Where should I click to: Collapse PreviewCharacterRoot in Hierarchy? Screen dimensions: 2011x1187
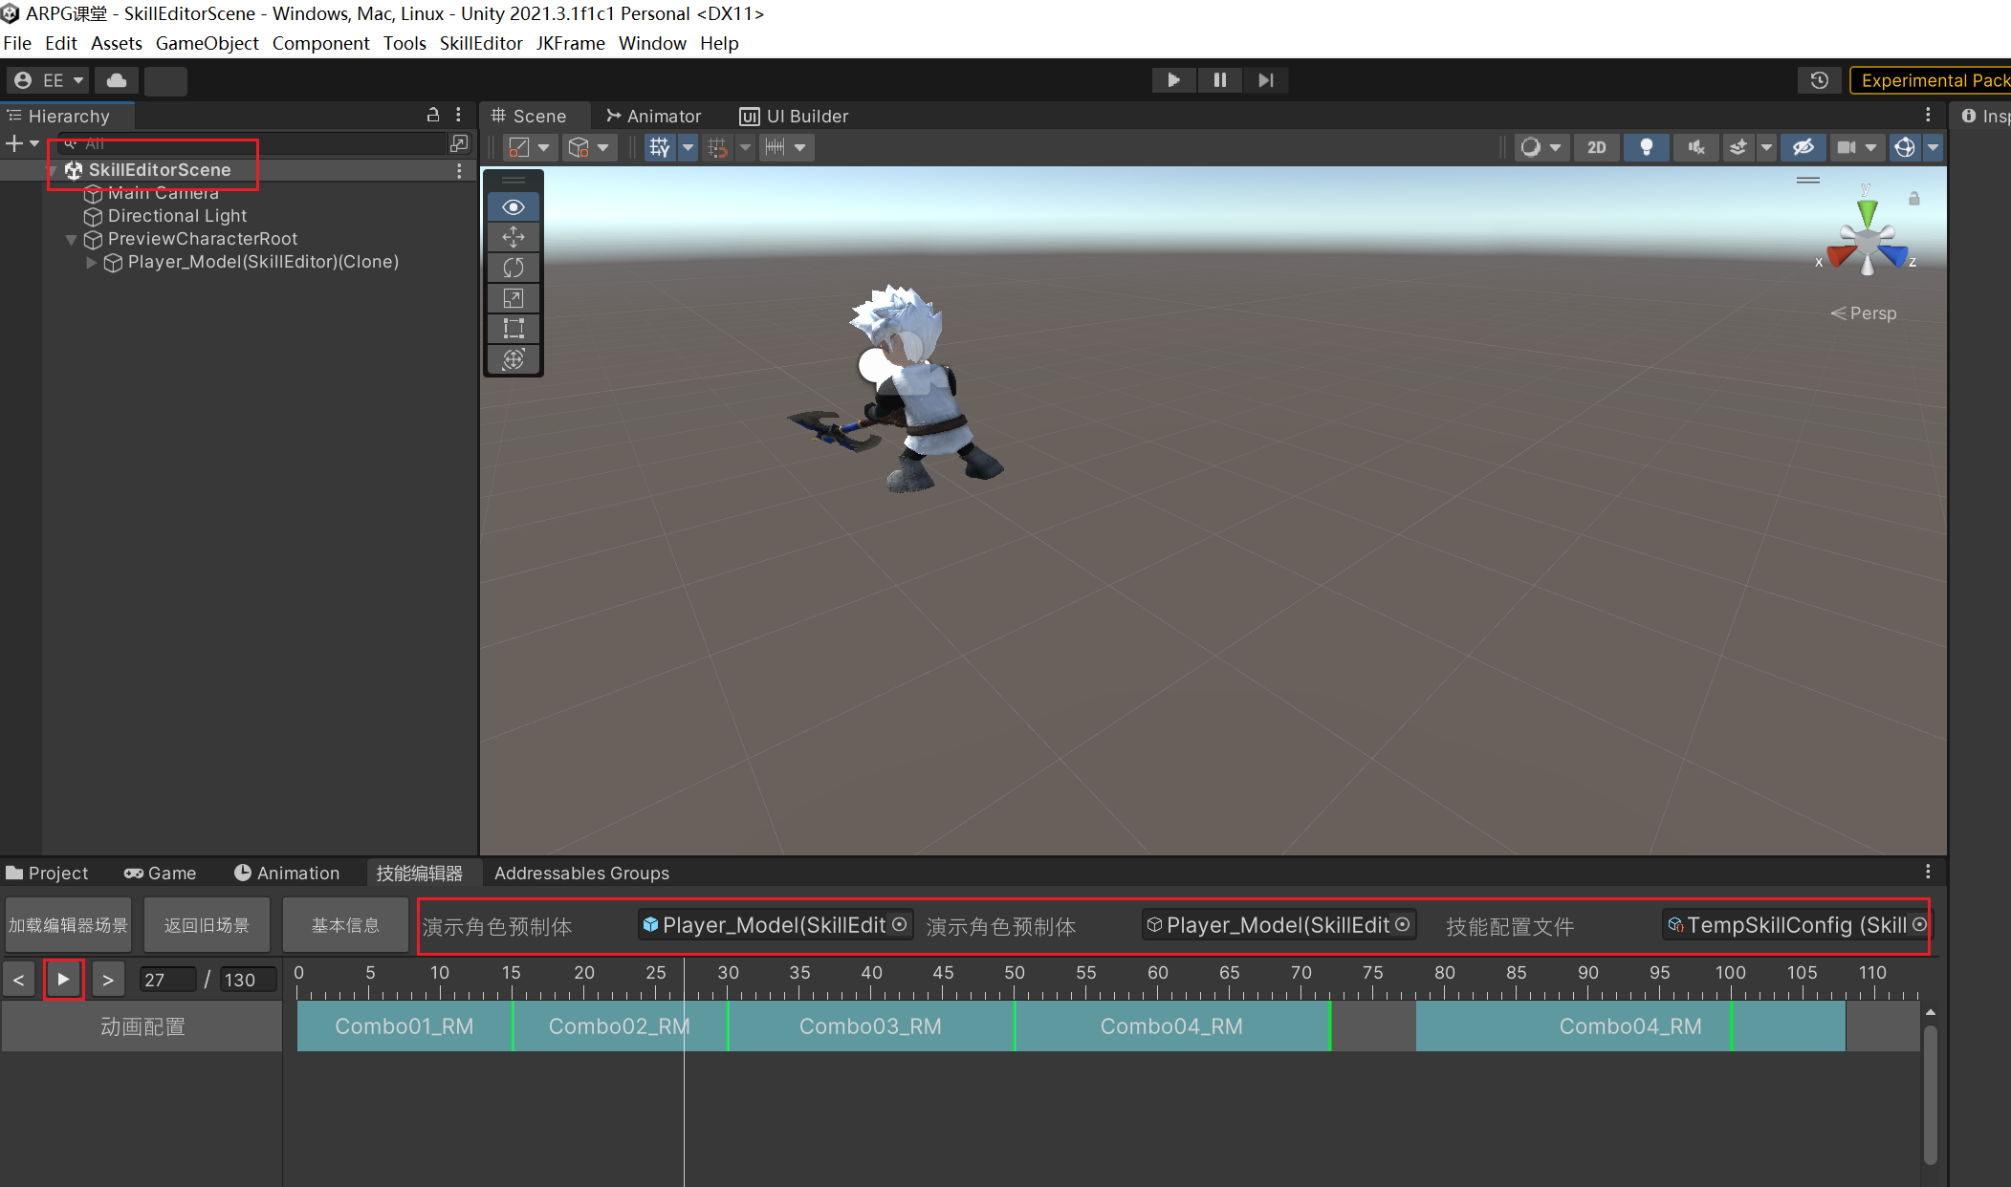pos(71,239)
